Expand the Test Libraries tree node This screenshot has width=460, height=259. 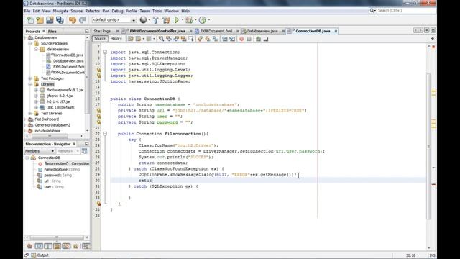[30, 114]
